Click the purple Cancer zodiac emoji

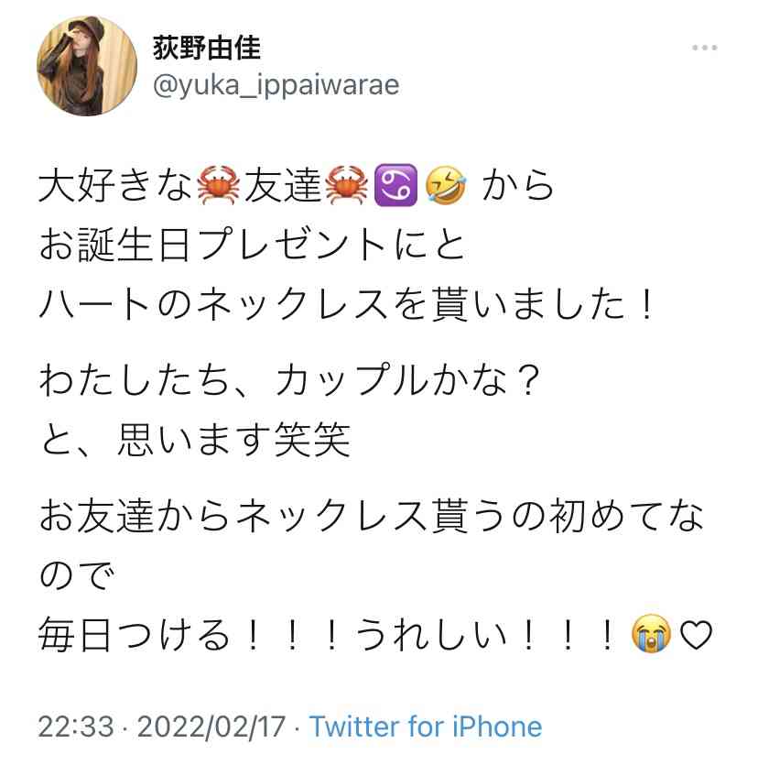coord(395,185)
